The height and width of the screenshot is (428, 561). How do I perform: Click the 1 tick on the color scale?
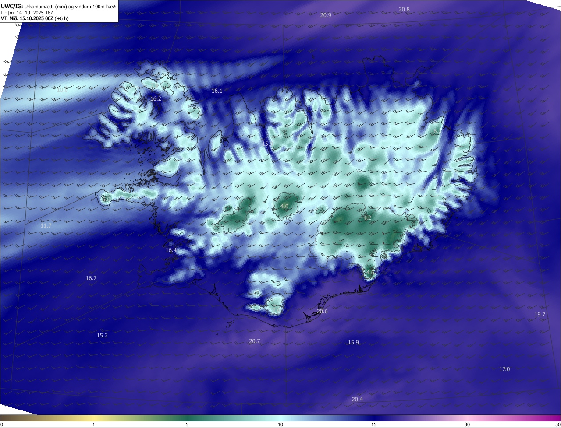(94, 425)
